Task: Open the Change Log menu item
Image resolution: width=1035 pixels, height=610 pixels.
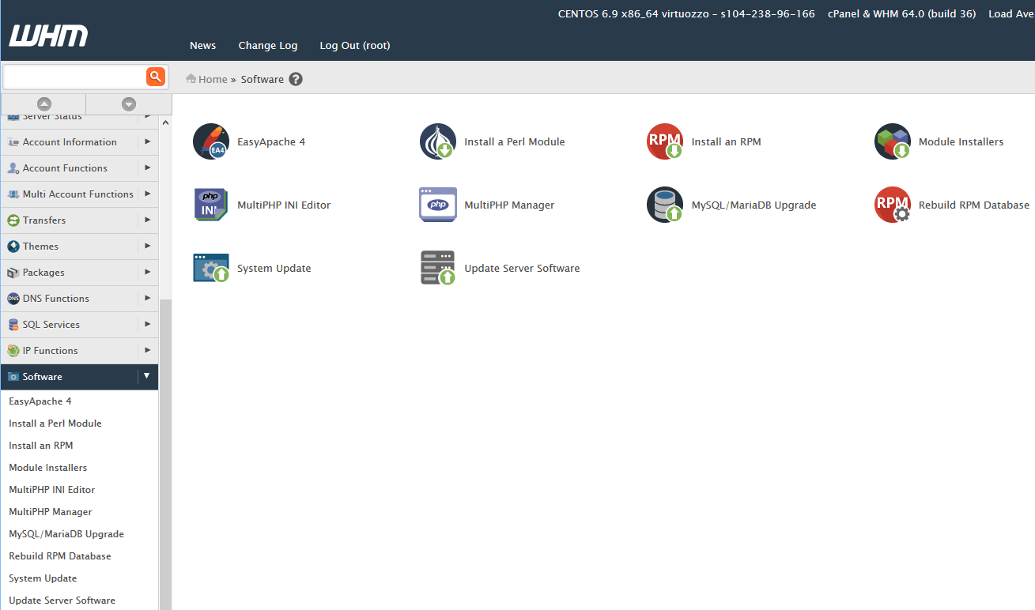Action: [x=268, y=46]
